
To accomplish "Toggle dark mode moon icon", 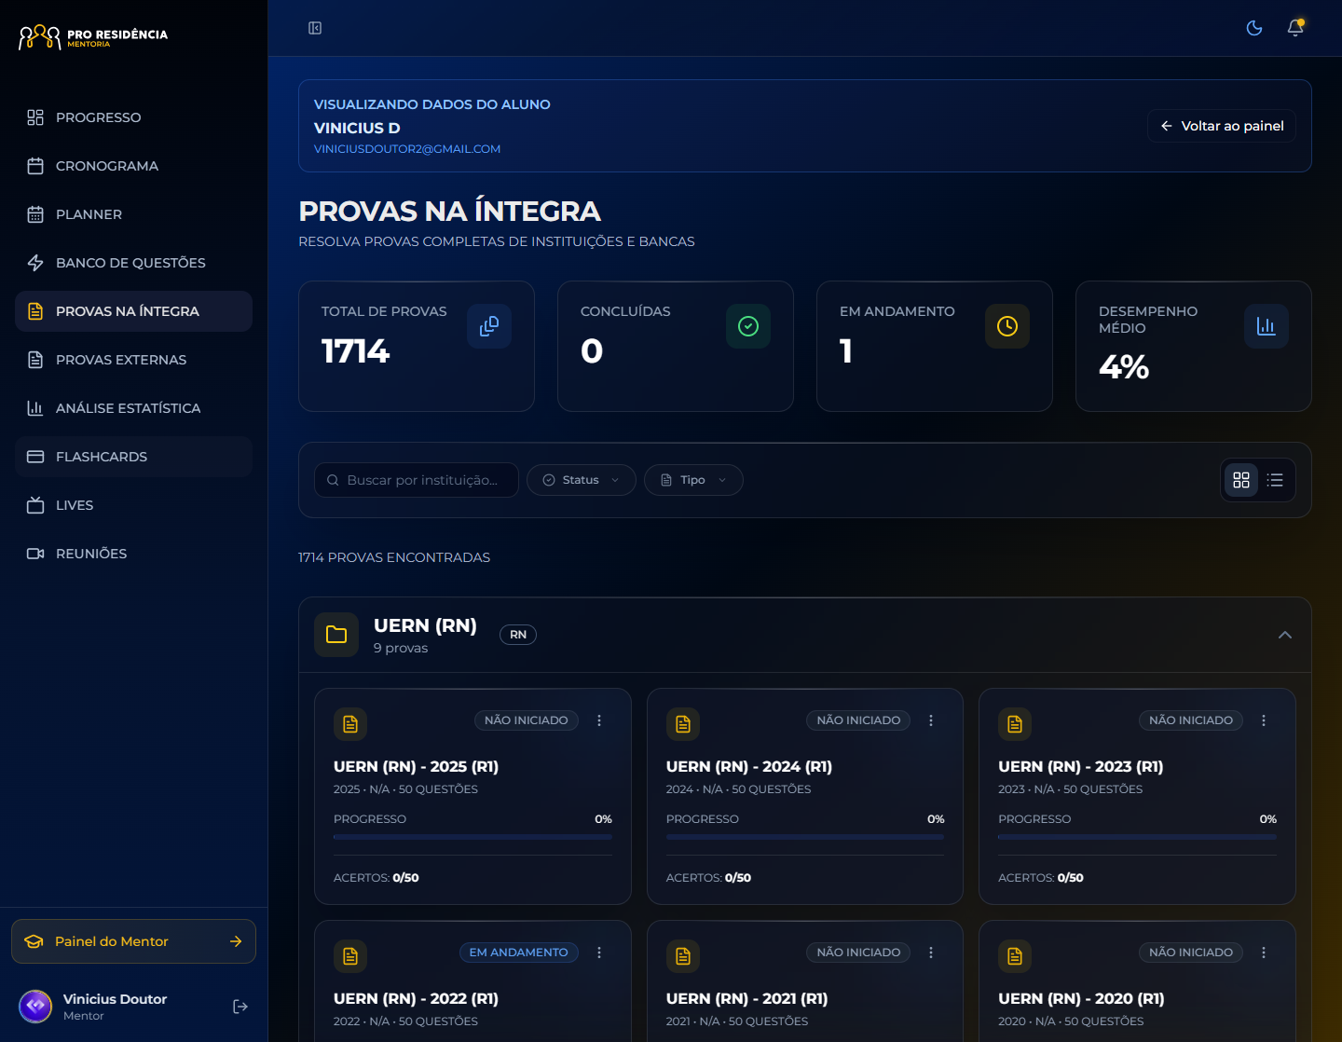I will click(x=1254, y=28).
